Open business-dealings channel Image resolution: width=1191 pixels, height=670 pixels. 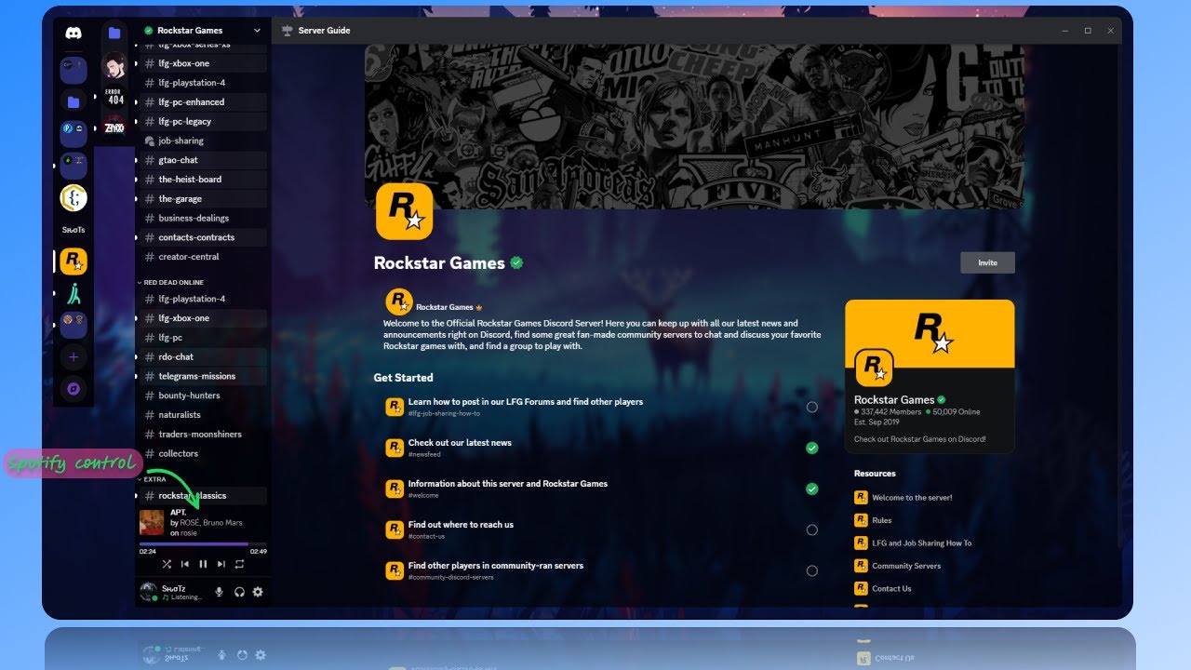tap(203, 218)
